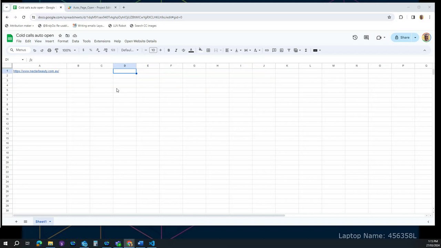Open the comment history panel
This screenshot has height=248, width=441.
[x=366, y=38]
